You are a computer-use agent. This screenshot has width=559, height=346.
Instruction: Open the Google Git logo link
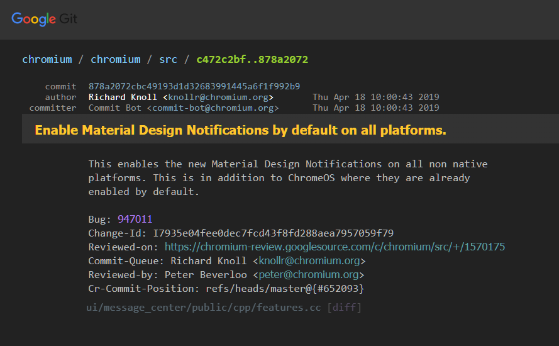pos(44,18)
